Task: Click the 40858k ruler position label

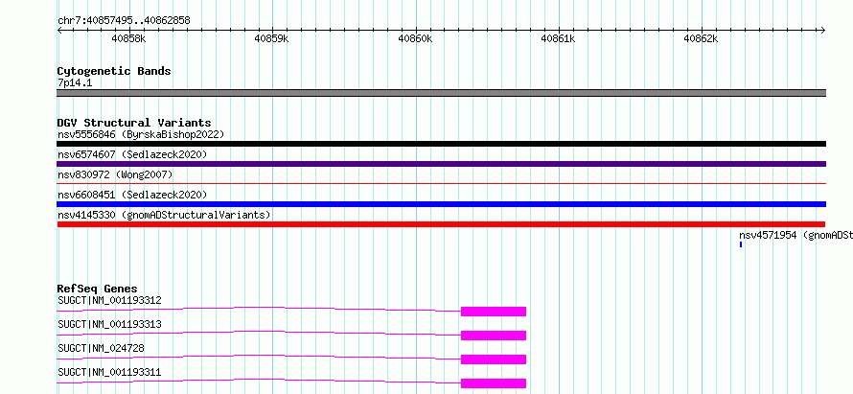Action: (128, 39)
